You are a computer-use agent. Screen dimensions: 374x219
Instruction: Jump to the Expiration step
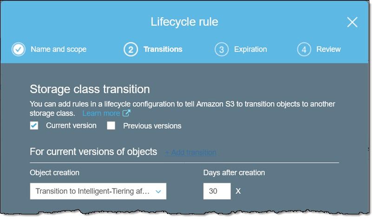click(250, 49)
